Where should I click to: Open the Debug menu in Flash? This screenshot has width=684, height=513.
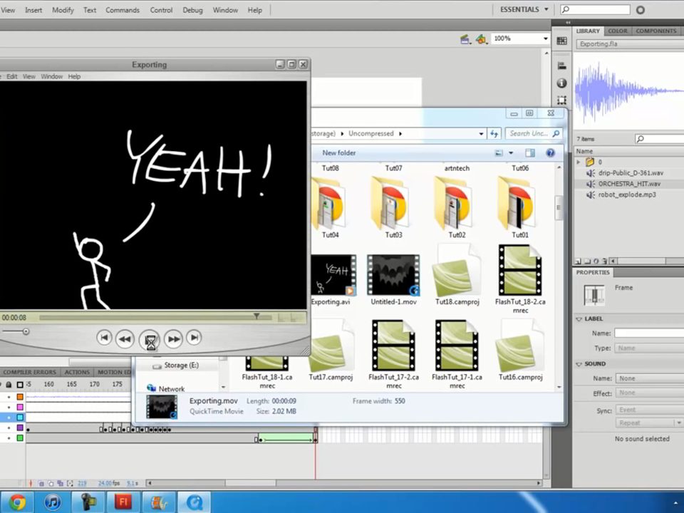pos(192,10)
